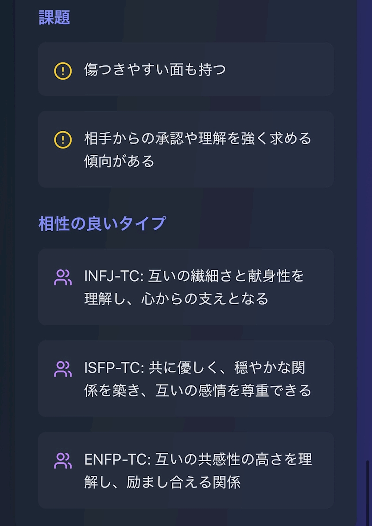
Task: Open the ISFP-TC compatibility card
Action: [186, 378]
